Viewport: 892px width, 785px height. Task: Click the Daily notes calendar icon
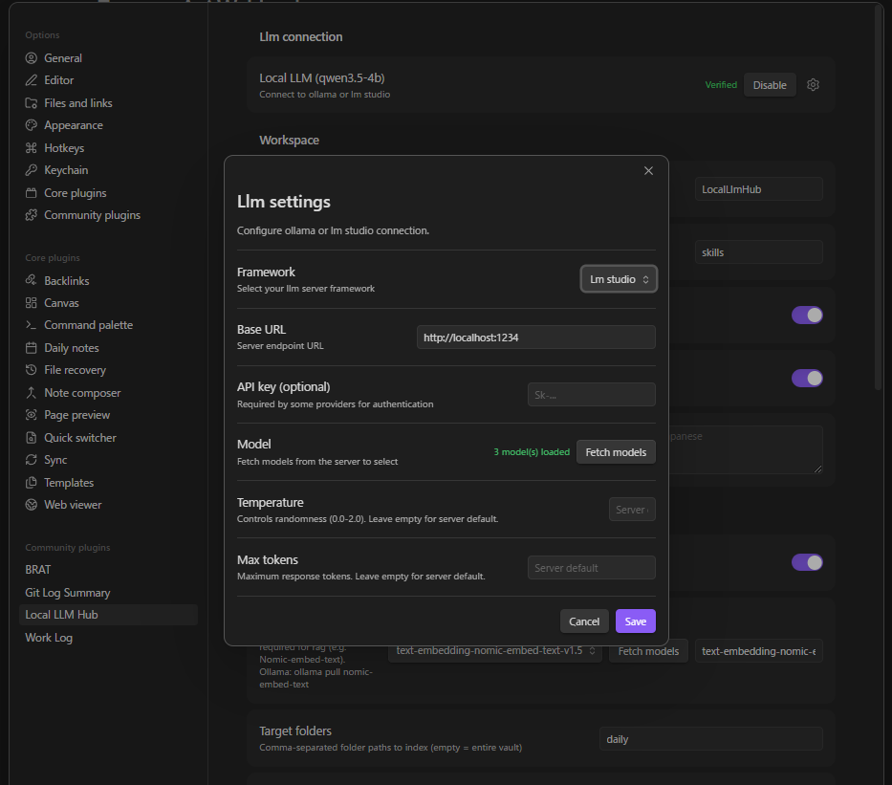32,348
